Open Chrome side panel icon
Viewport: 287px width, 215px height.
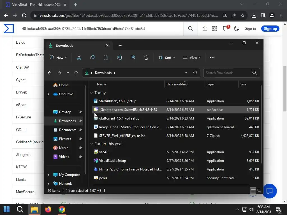point(263,16)
